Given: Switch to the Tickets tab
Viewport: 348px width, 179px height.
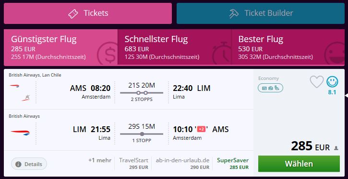Looking at the screenshot, I should pyautogui.click(x=88, y=13).
